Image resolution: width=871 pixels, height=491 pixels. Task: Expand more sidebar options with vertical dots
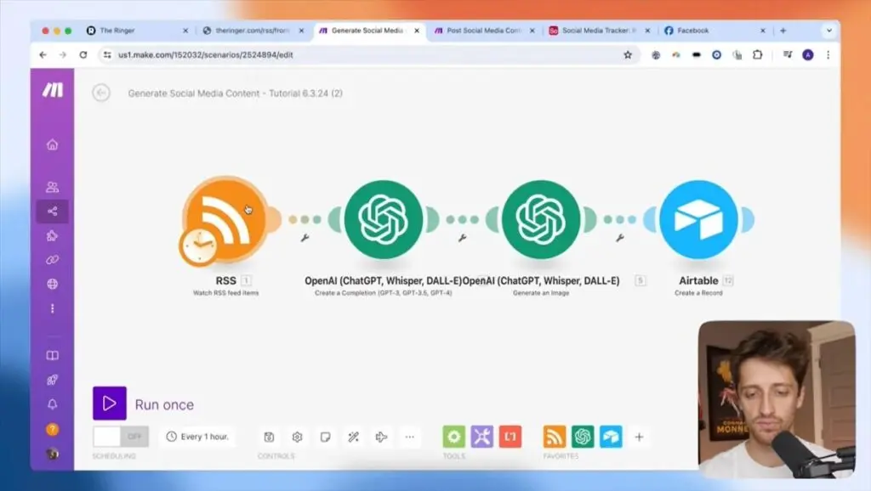[x=53, y=308]
